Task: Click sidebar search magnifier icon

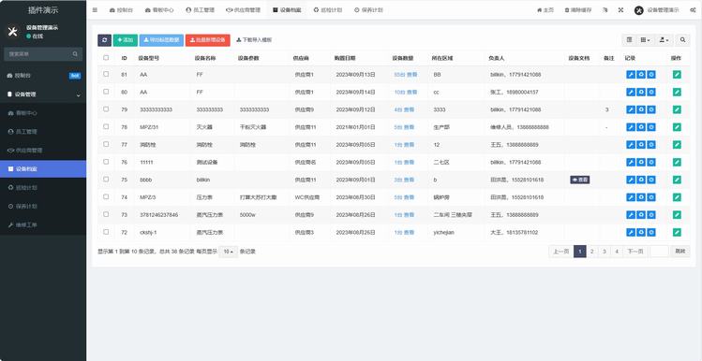Action: click(75, 54)
